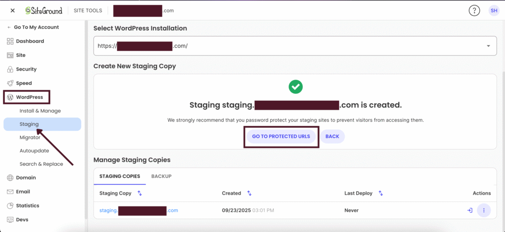Click Go To Protected URLs button
This screenshot has height=232, width=505.
(x=281, y=136)
